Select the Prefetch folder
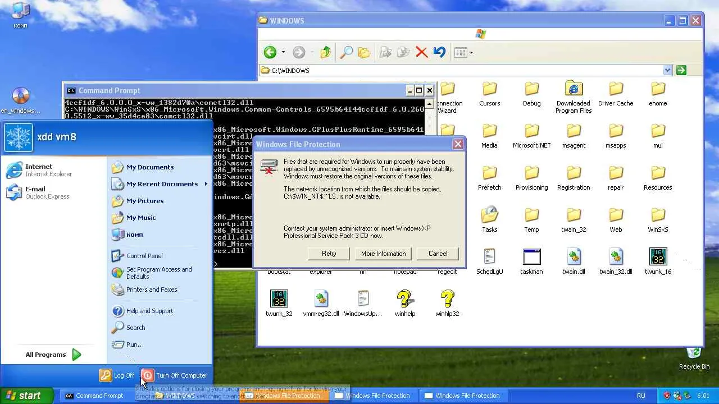 489,178
